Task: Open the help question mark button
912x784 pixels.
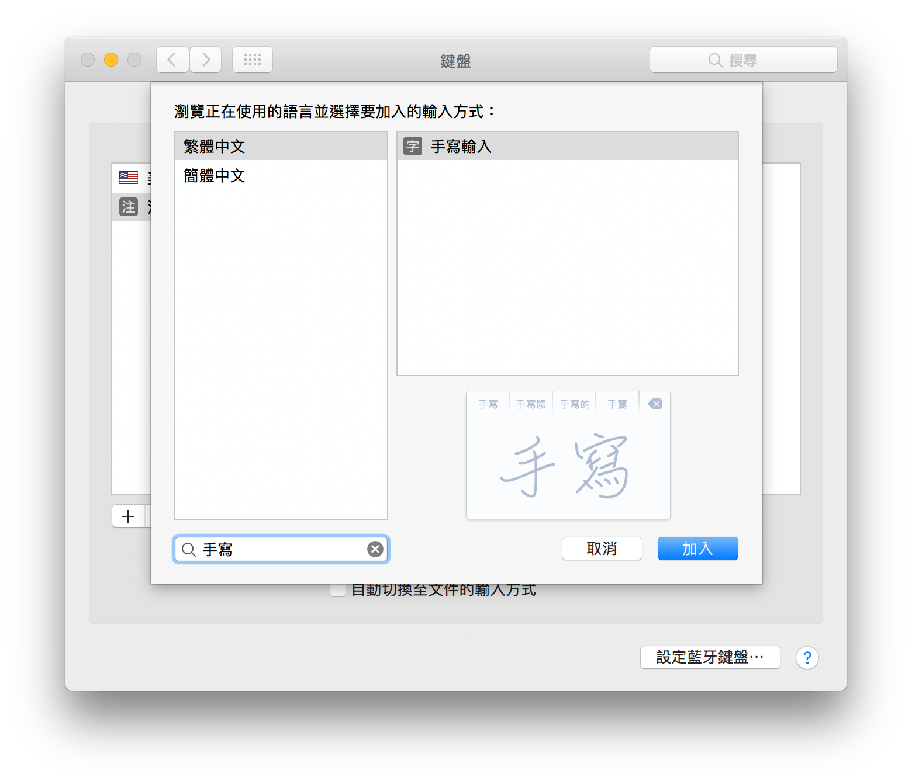Action: 807,658
